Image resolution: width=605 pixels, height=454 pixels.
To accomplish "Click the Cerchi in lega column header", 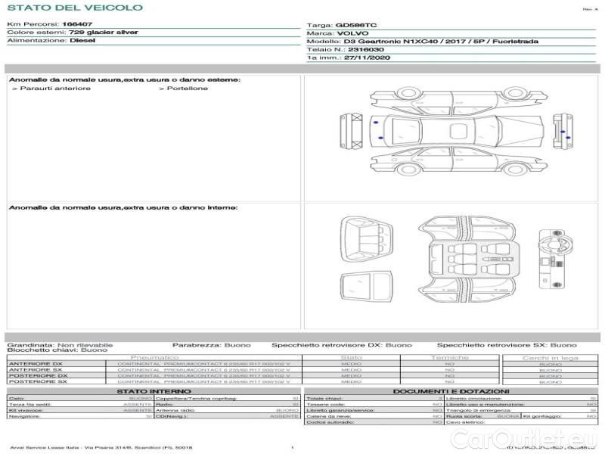I will pyautogui.click(x=550, y=357).
